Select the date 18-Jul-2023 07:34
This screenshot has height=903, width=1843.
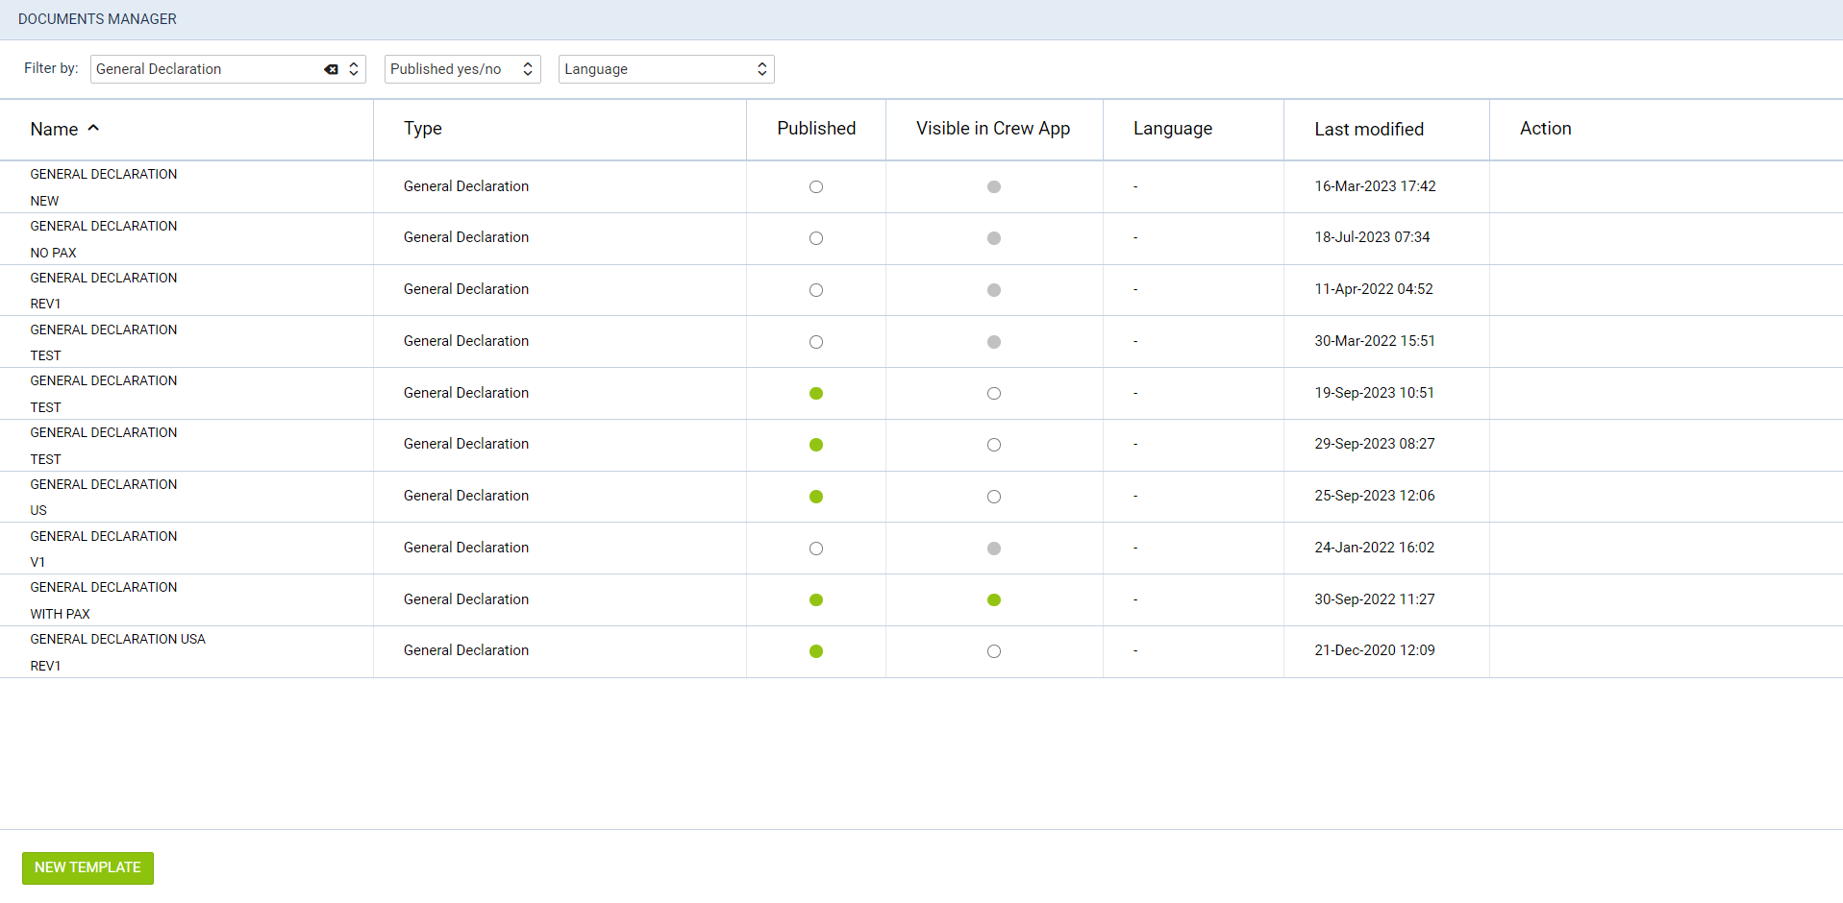tap(1372, 237)
